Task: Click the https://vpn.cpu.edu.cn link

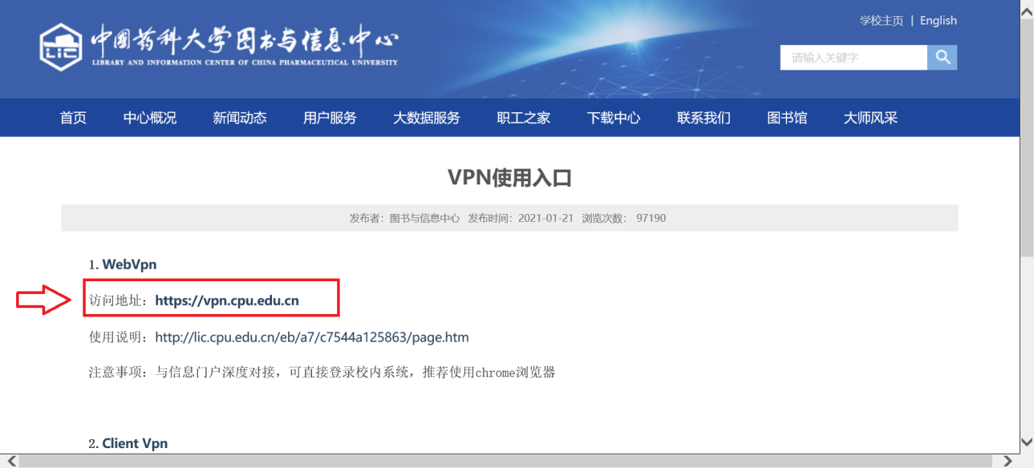Action: pyautogui.click(x=227, y=301)
